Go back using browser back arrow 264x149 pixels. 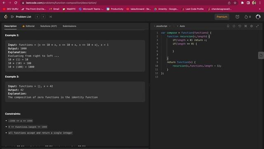4,3
